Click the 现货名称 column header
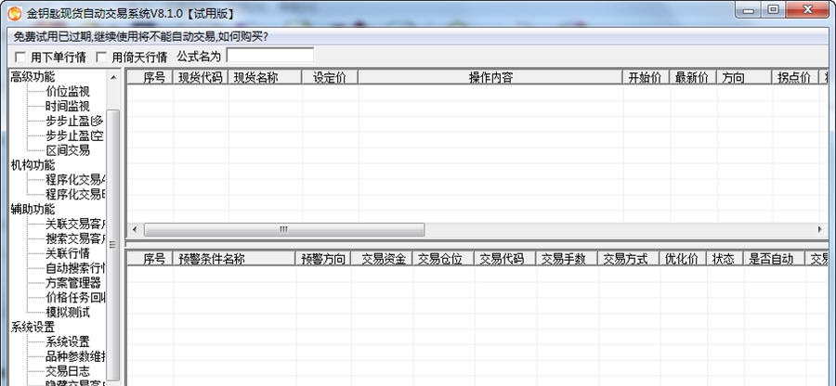836x386 pixels. coord(265,78)
